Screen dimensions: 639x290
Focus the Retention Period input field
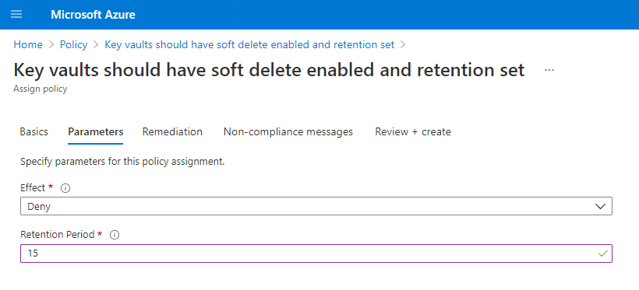(x=316, y=253)
